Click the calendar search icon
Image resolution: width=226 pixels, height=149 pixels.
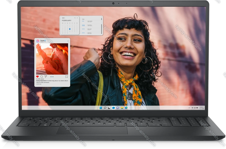tap(75, 18)
